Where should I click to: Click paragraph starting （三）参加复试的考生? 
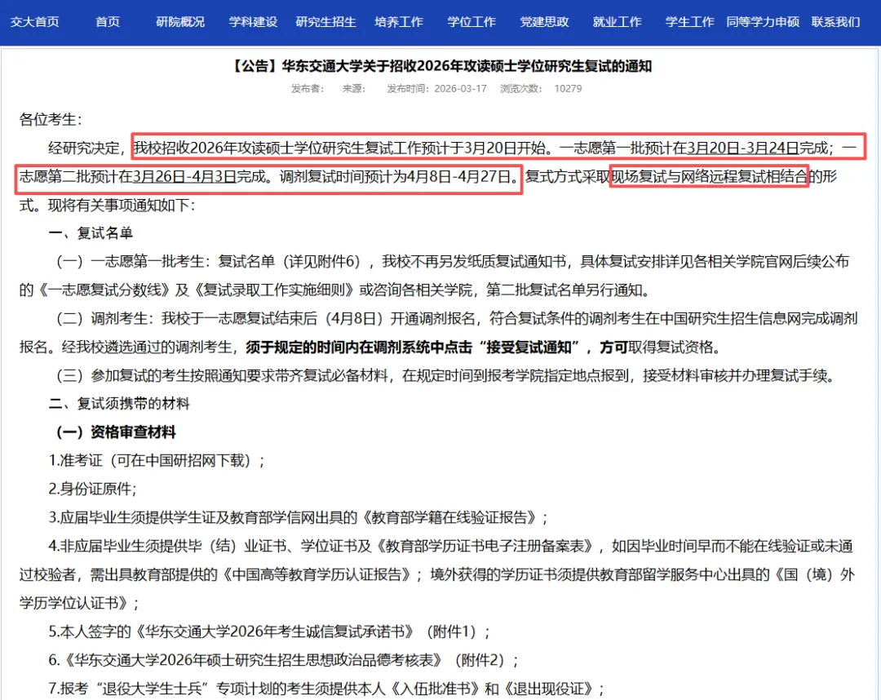(445, 376)
